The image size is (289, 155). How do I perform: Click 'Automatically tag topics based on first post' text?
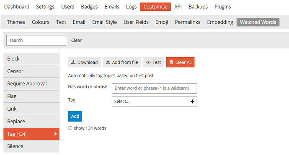click(111, 76)
